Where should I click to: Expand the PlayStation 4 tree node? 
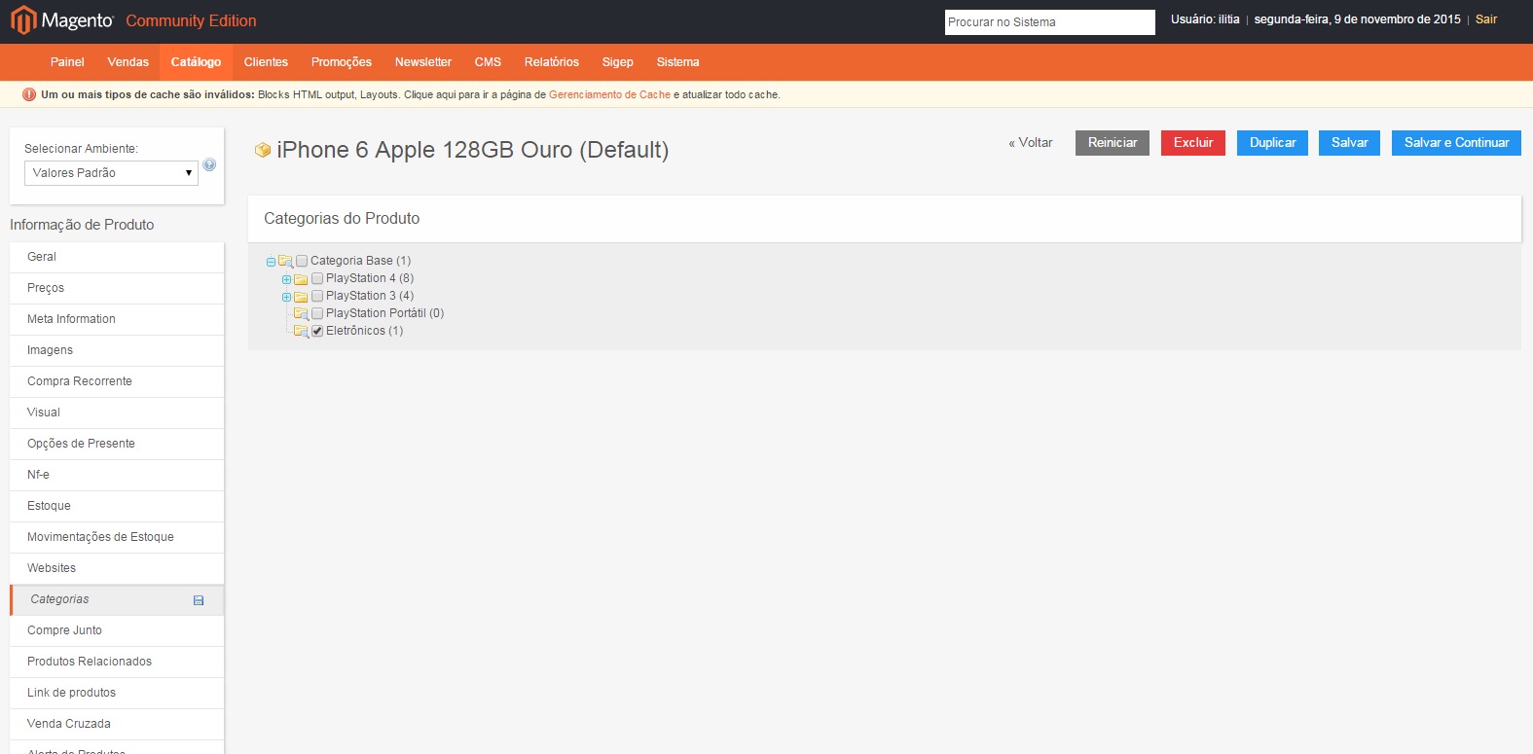click(x=286, y=279)
